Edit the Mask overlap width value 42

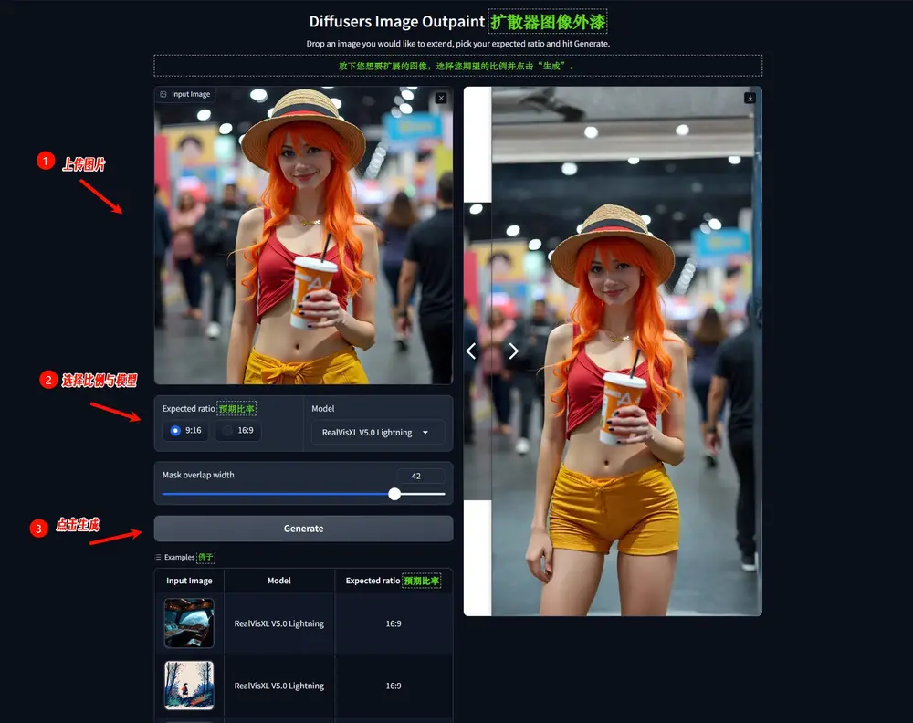pos(420,476)
